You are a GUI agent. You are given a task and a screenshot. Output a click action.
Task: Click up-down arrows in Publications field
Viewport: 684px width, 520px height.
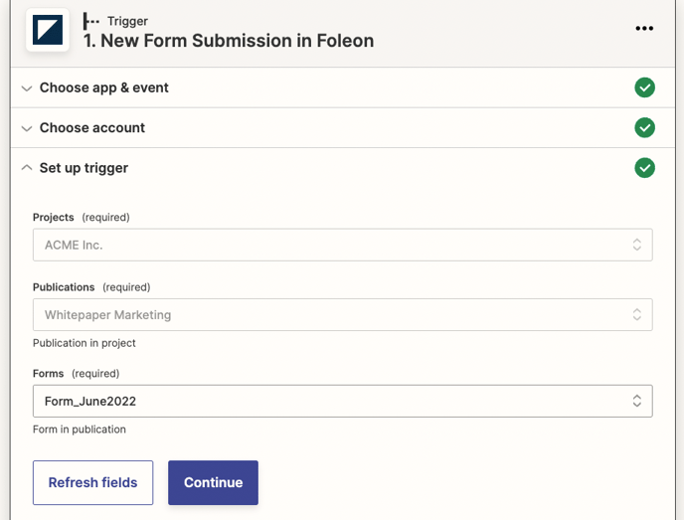coord(637,315)
